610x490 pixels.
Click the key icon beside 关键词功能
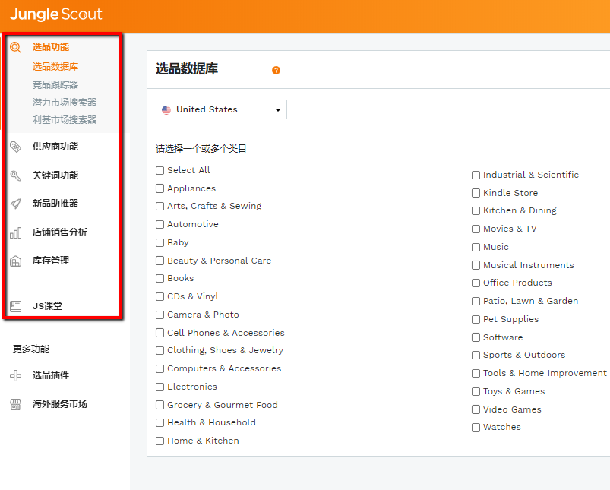coord(16,175)
